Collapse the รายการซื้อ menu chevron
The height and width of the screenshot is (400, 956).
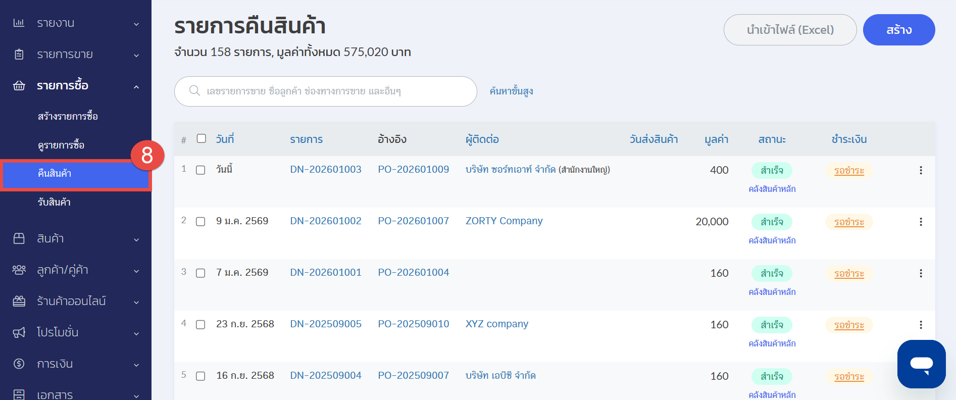click(x=136, y=87)
